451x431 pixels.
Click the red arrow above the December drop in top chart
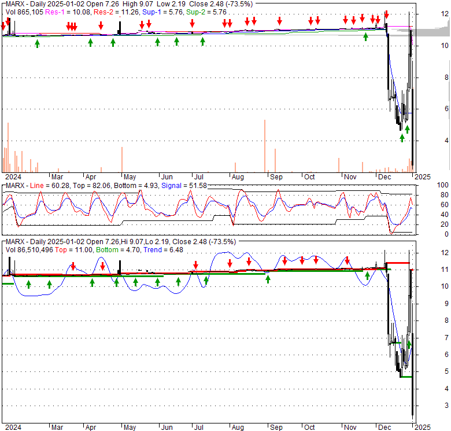[386, 14]
